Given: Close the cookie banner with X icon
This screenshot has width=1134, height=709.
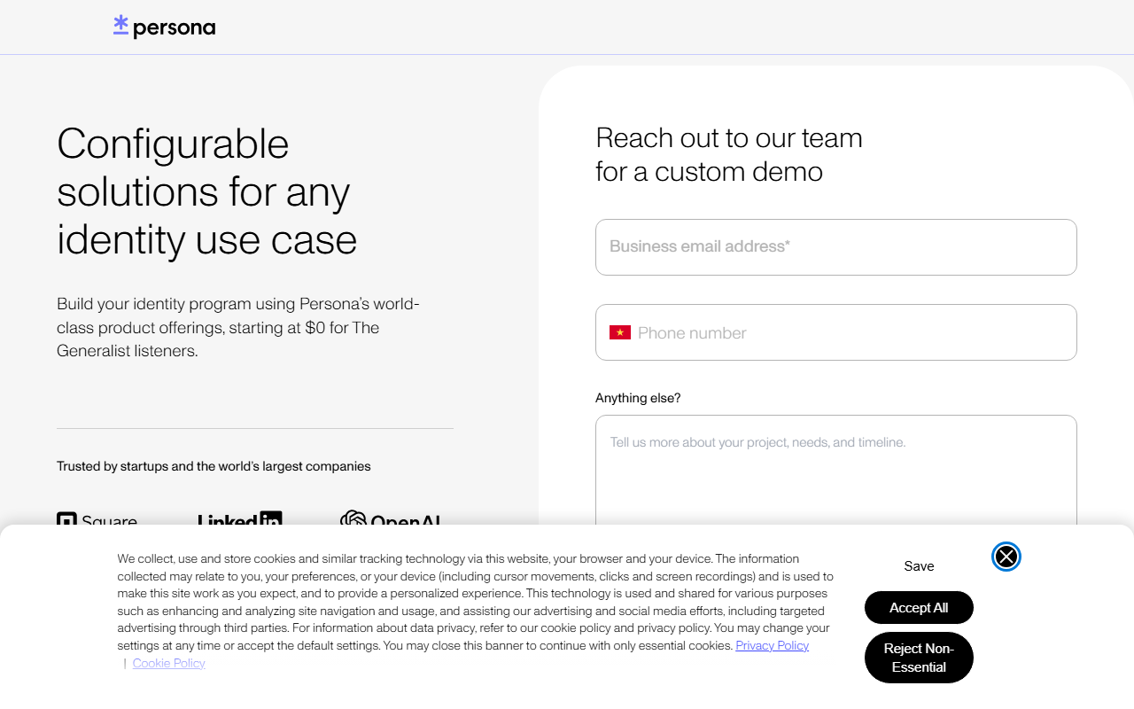Looking at the screenshot, I should point(1006,557).
